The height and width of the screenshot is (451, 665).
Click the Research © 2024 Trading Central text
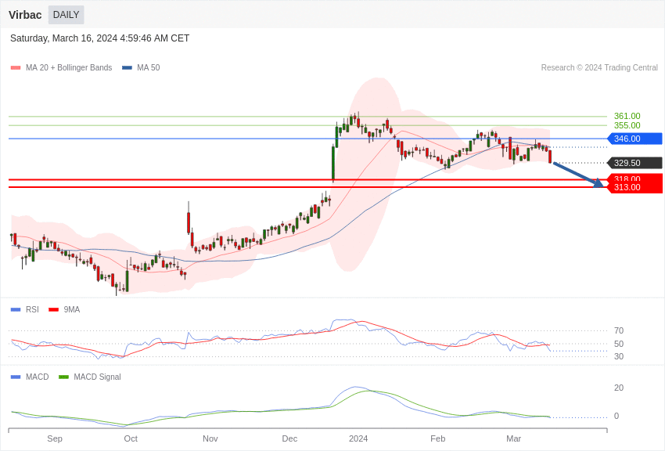point(599,68)
